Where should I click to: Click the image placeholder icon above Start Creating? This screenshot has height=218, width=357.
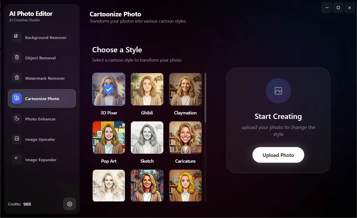point(278,91)
